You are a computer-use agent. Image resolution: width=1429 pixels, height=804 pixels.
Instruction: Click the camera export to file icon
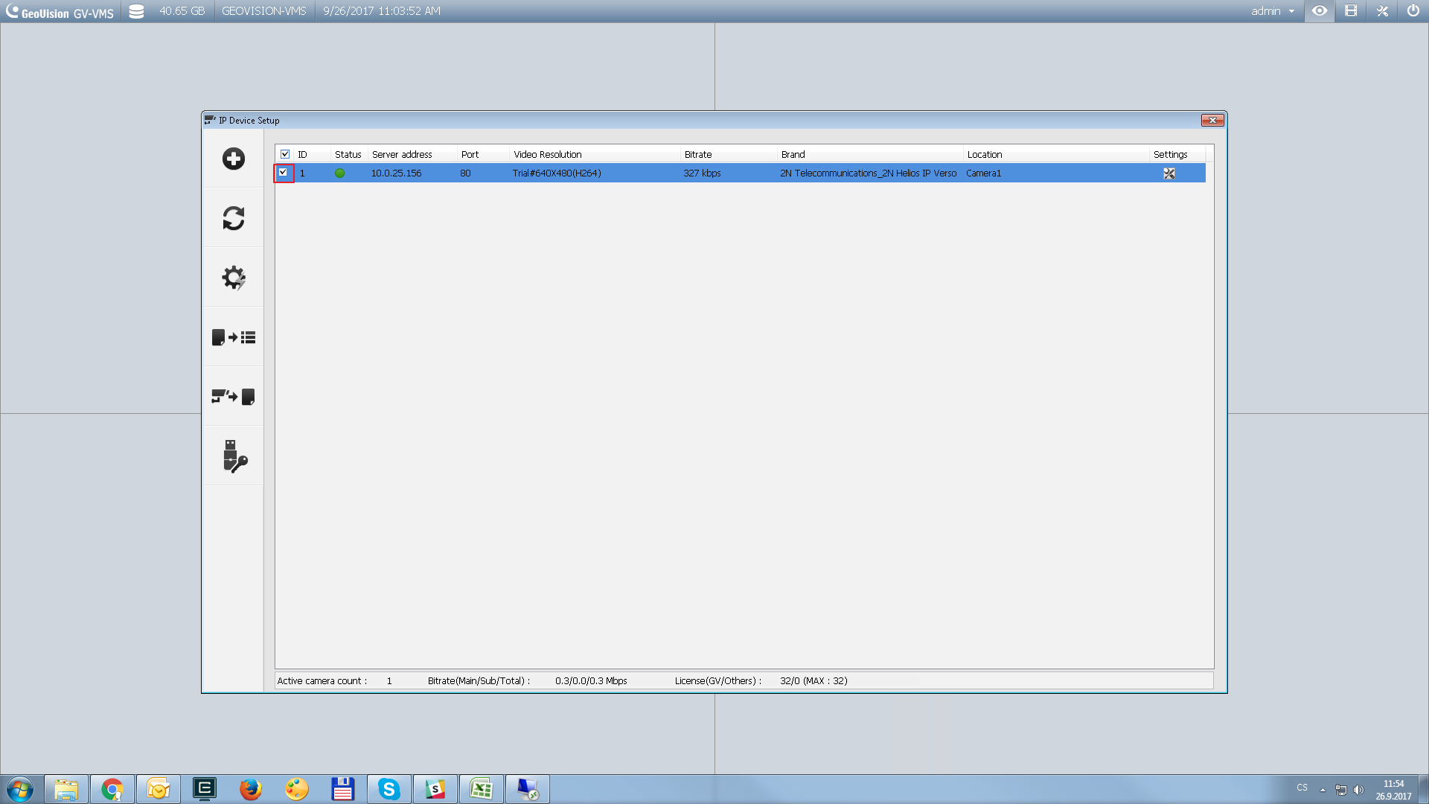point(233,397)
